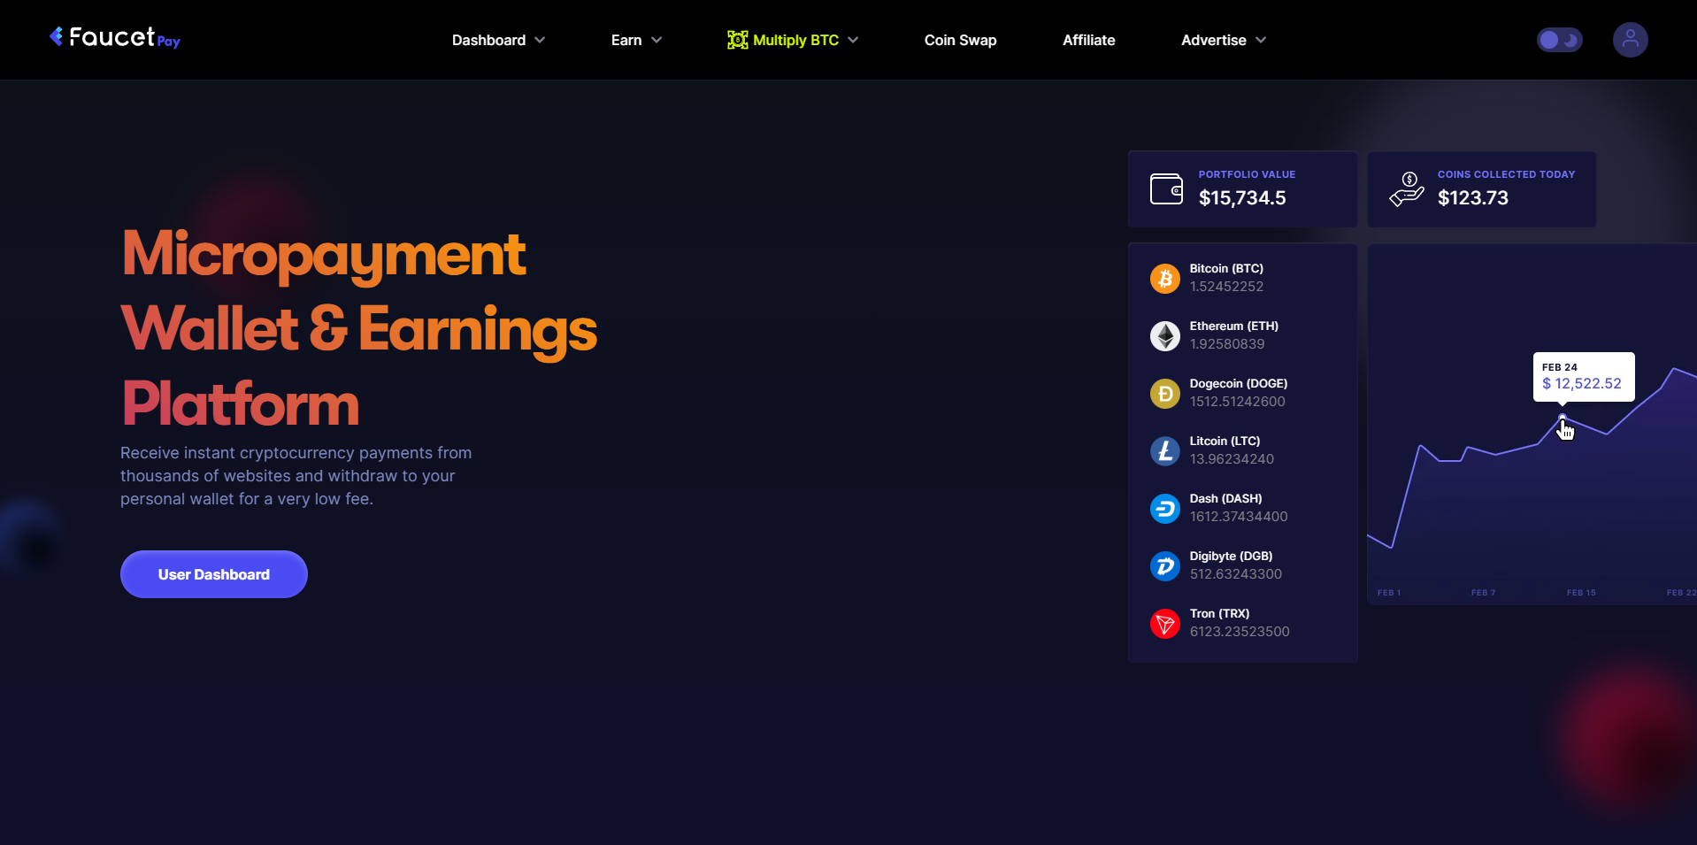The width and height of the screenshot is (1697, 845).
Task: Click the FaucetPay logo
Action: tap(115, 38)
